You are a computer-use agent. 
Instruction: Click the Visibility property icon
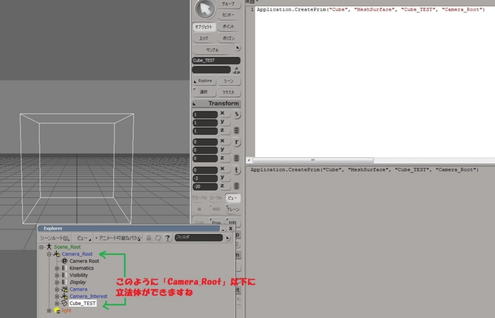(64, 275)
